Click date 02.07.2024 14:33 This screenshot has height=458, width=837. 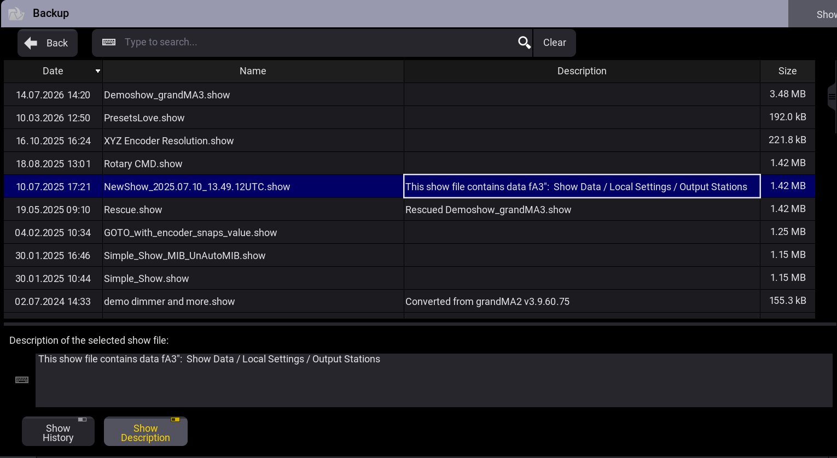point(53,302)
